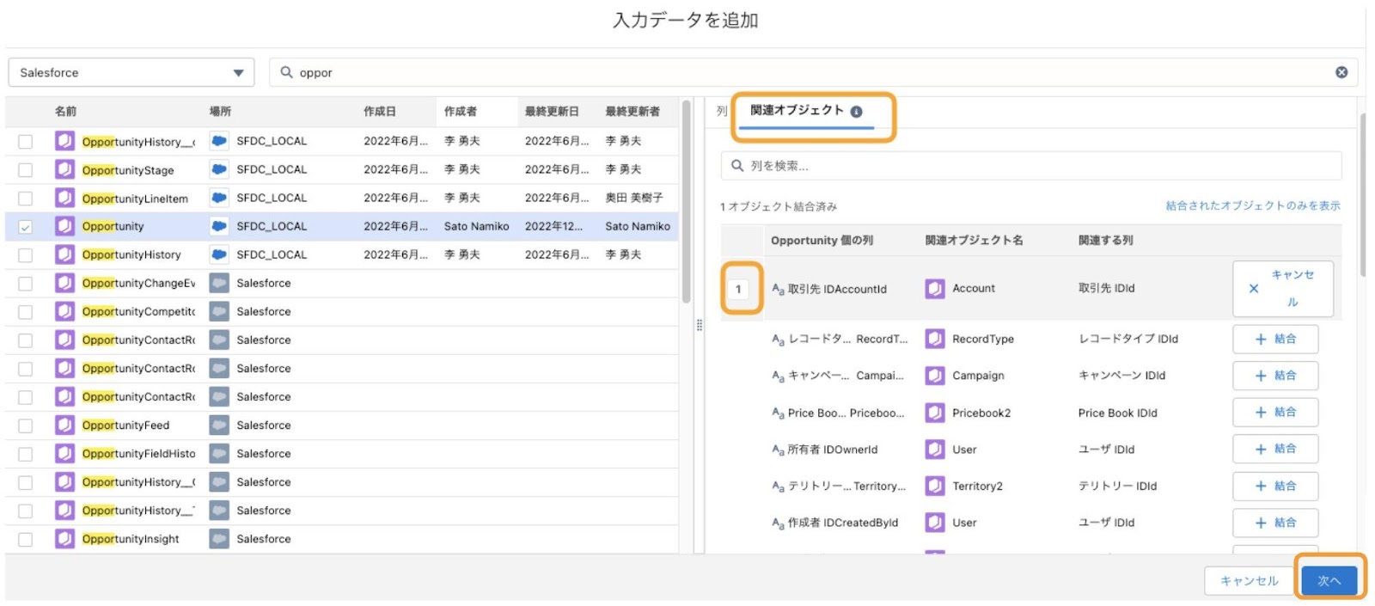The height and width of the screenshot is (606, 1375).
Task: Click the purple icon of OpportunityChangeEv row
Action: tap(64, 283)
